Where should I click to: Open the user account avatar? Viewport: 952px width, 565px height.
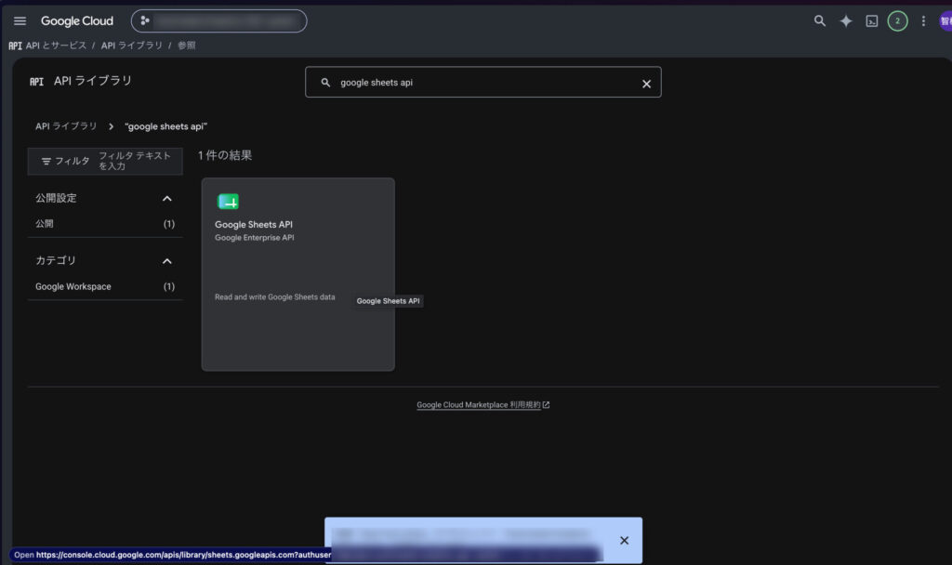point(945,21)
